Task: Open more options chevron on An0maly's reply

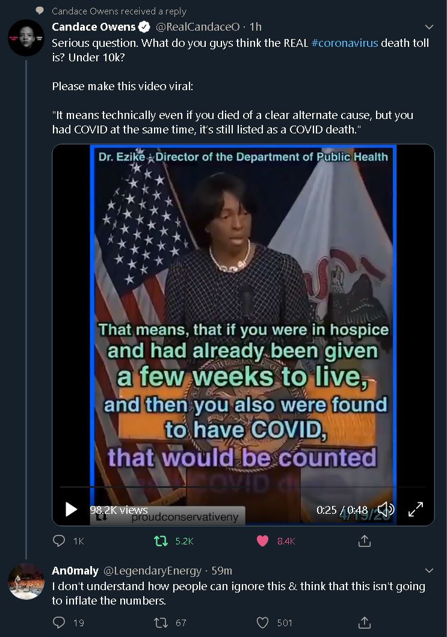Action: pos(429,571)
